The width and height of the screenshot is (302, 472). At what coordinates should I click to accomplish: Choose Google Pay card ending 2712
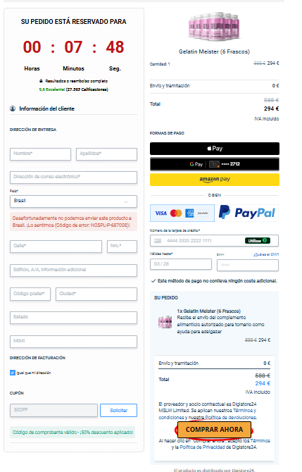[215, 164]
